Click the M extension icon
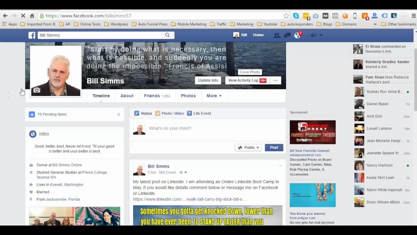 point(325,16)
